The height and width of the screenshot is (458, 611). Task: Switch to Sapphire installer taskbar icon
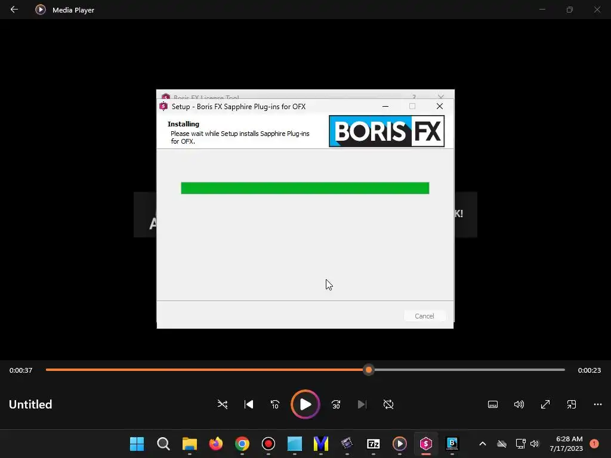tap(426, 444)
